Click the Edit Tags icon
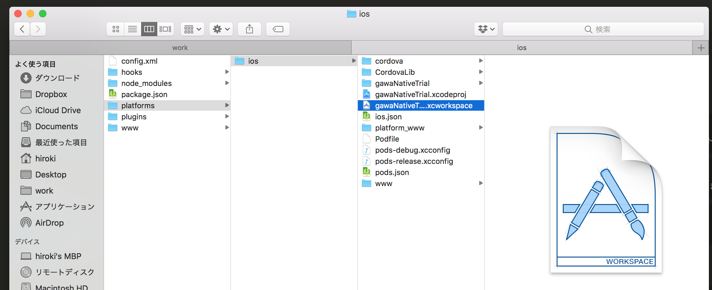Image resolution: width=712 pixels, height=290 pixels. tap(278, 29)
